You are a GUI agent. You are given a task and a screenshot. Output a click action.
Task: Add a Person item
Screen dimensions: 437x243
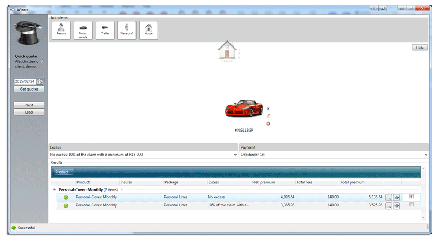(x=61, y=30)
